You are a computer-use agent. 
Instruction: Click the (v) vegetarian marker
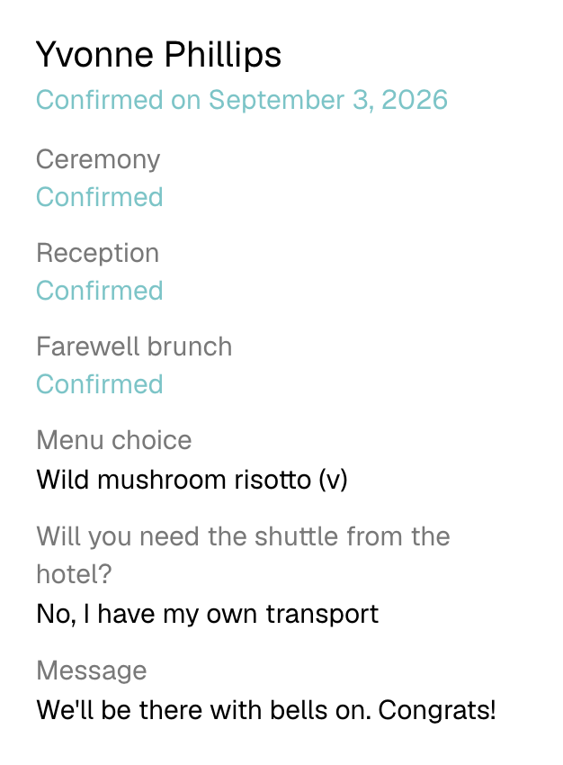tap(334, 480)
